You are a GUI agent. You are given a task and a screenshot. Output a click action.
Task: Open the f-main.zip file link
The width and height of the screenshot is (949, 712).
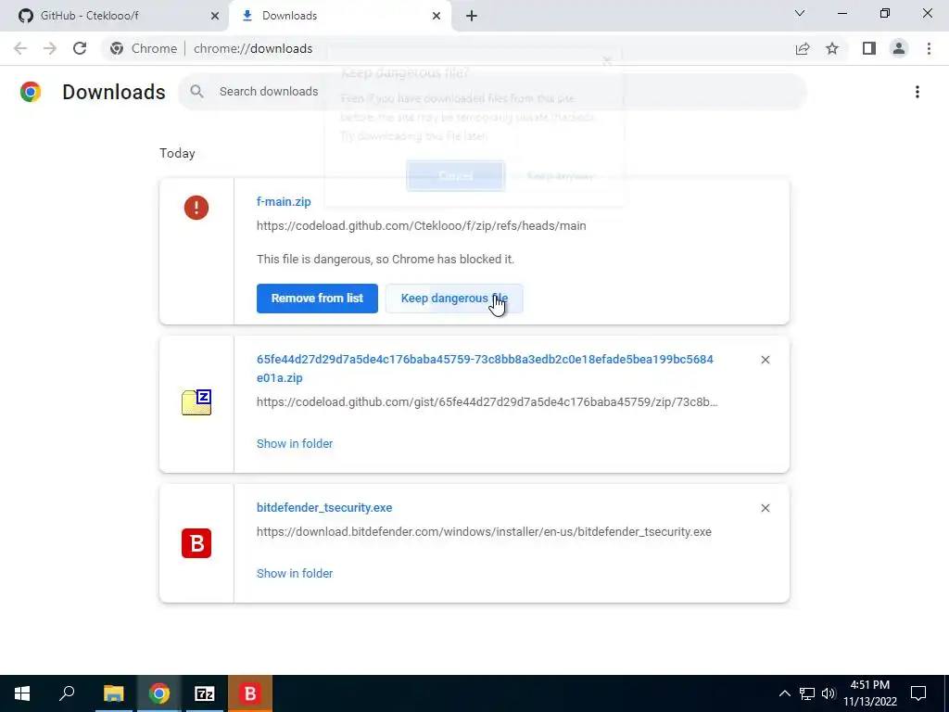click(284, 201)
